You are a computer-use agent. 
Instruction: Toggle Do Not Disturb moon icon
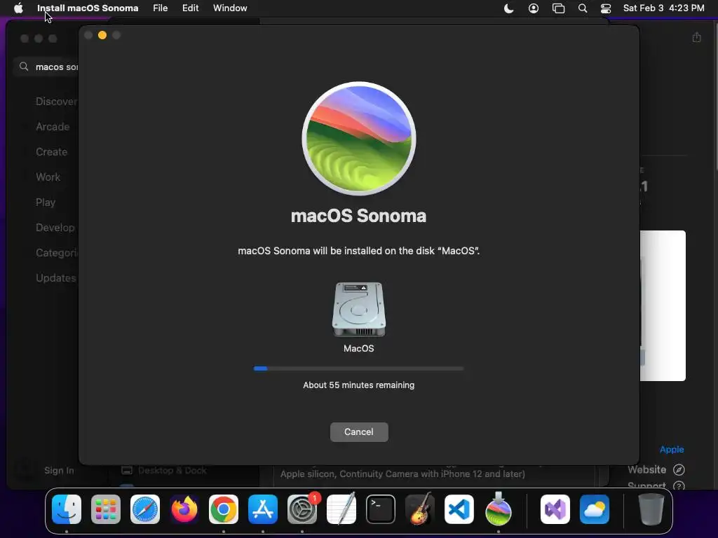509,8
